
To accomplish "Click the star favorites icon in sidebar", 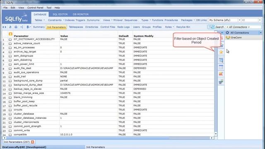I will coord(221,52).
